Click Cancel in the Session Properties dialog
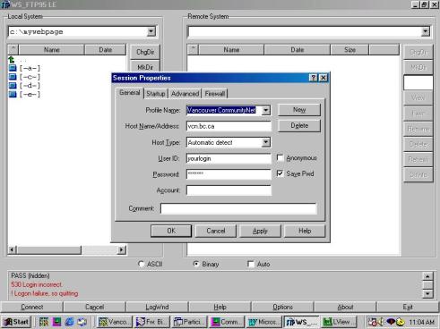 click(216, 231)
